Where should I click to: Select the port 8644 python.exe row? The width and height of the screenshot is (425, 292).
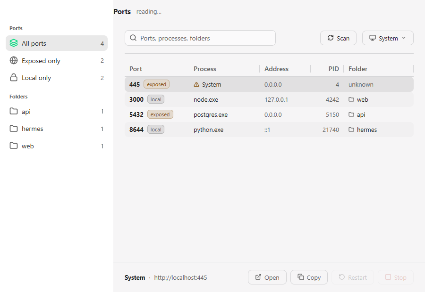click(269, 130)
